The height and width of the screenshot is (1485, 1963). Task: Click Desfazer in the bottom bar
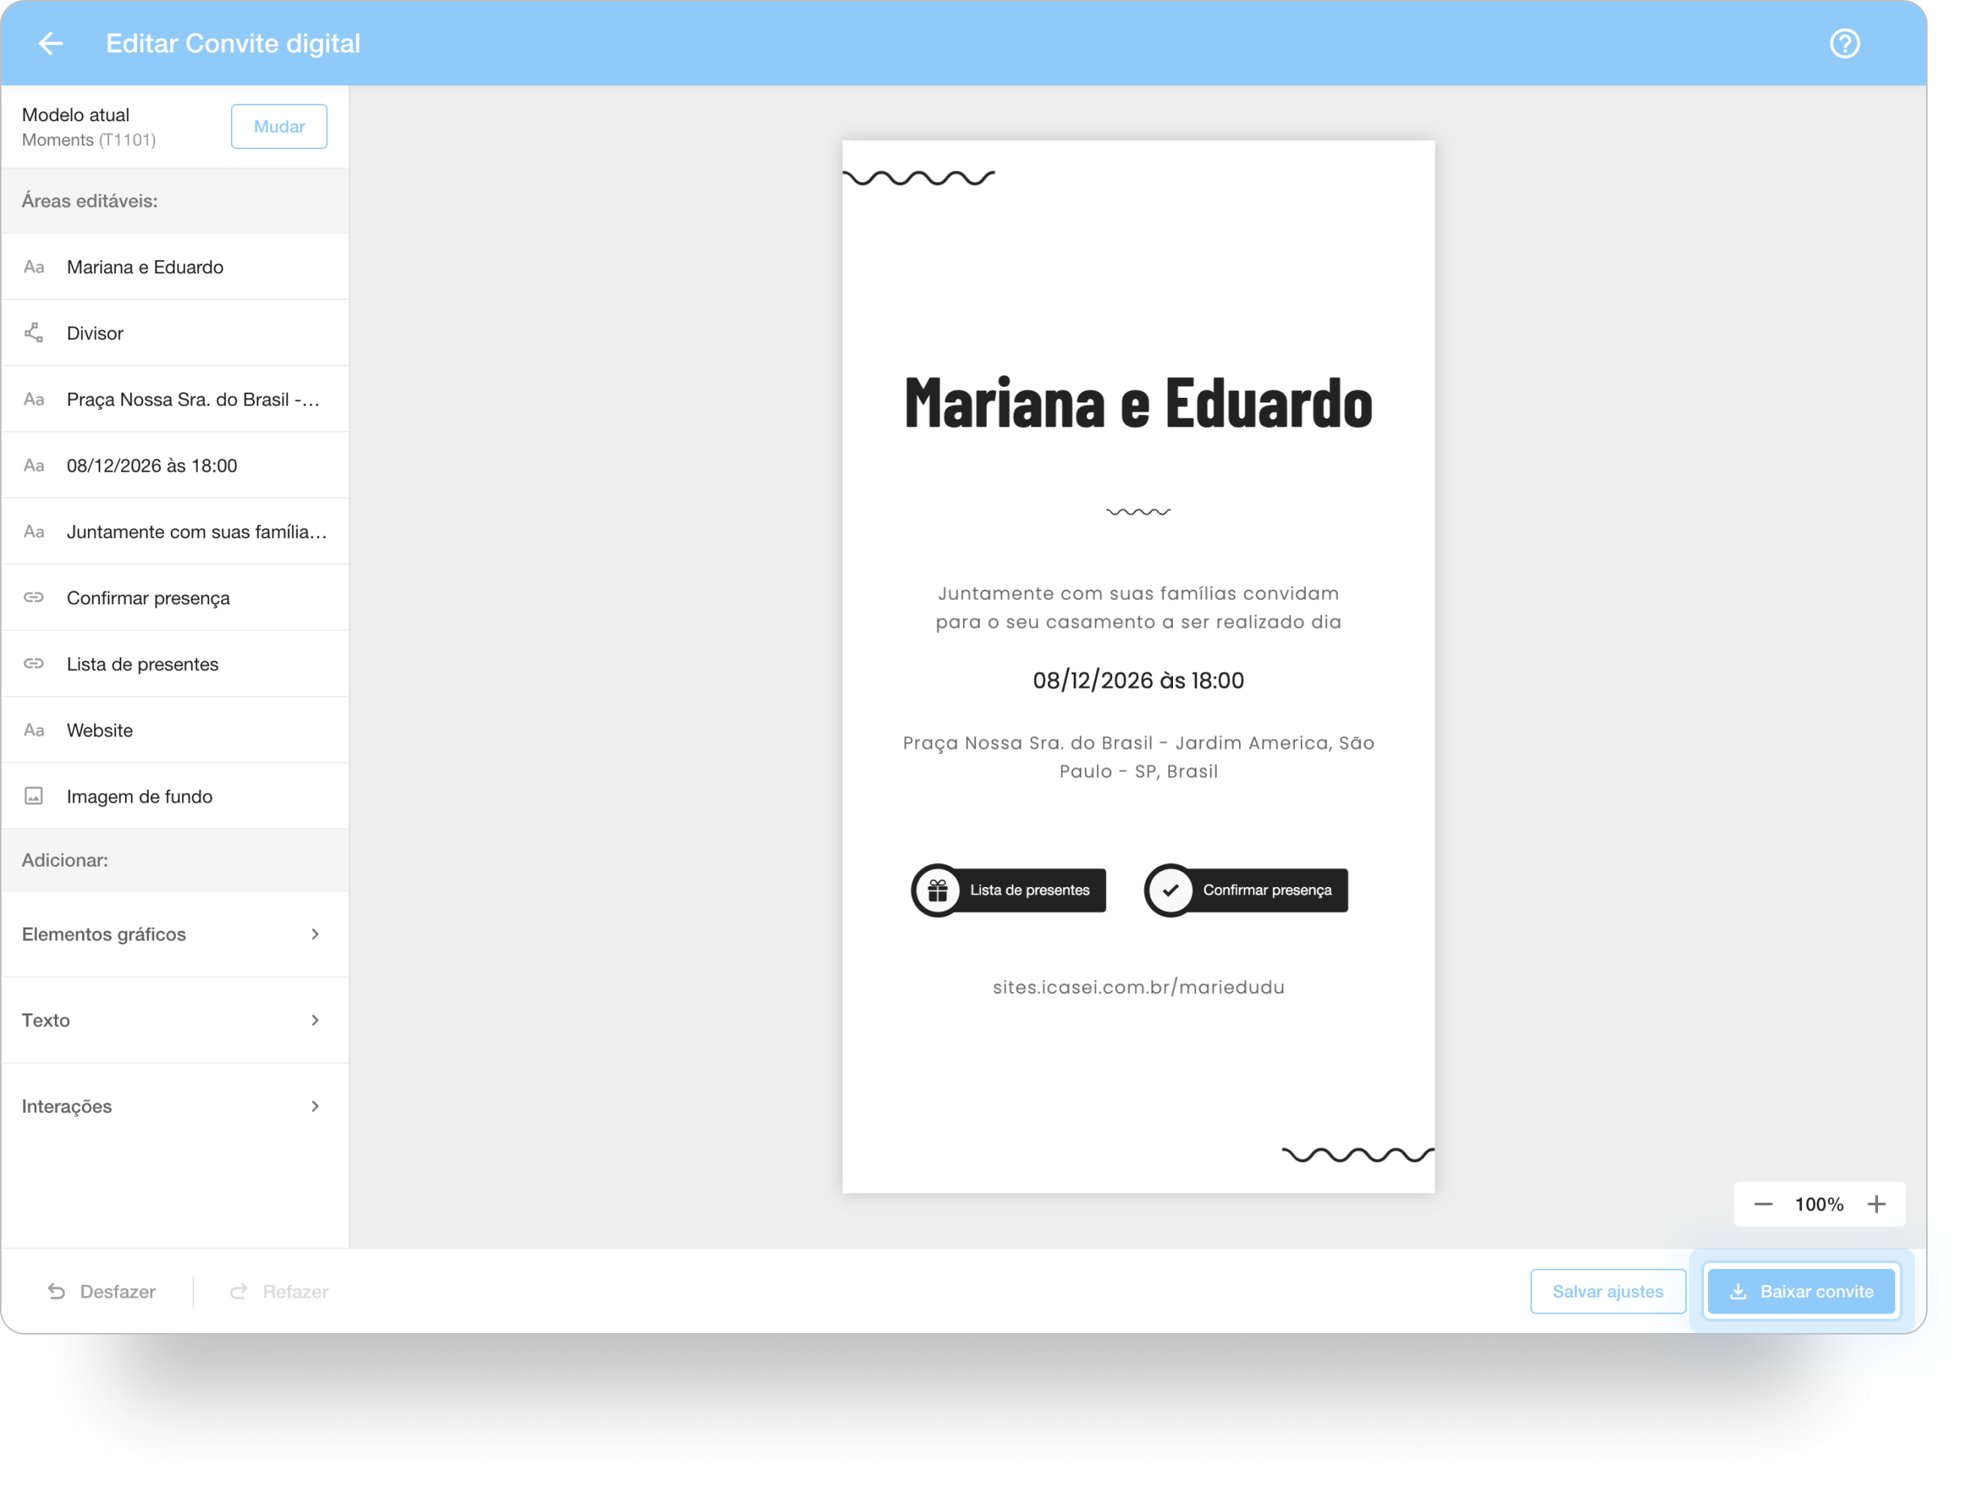[117, 1292]
